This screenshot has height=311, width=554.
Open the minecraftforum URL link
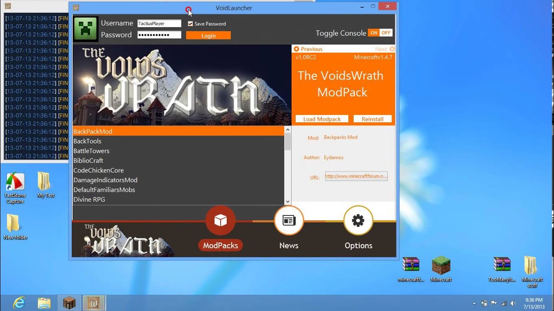[356, 176]
